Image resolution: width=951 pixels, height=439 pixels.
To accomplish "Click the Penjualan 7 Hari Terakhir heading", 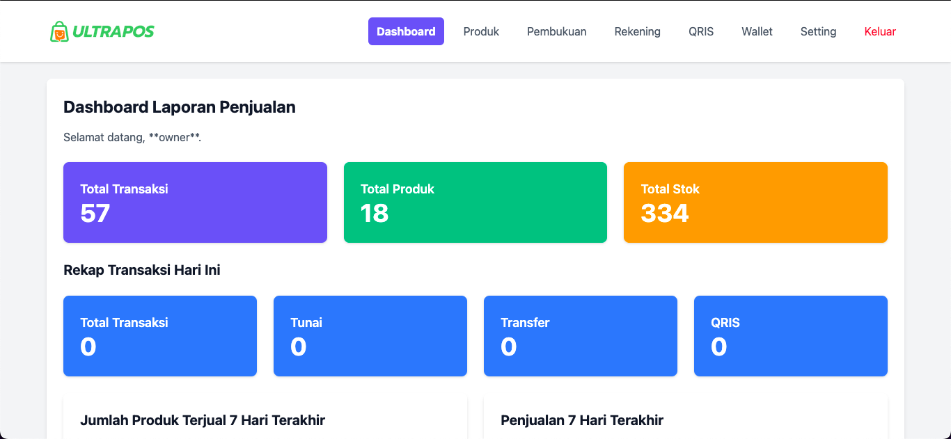I will [582, 420].
